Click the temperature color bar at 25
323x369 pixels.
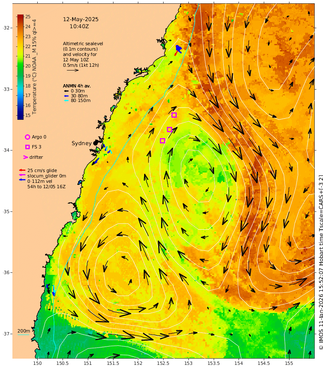pos(20,17)
